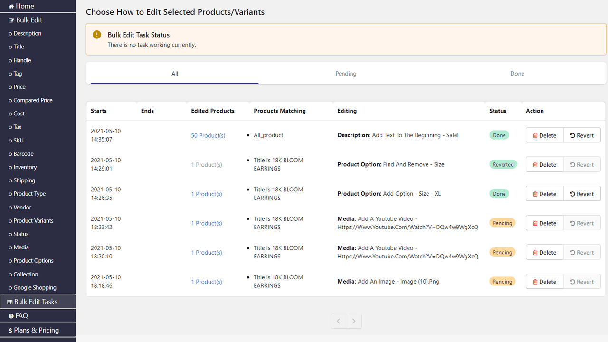This screenshot has width=608, height=342.
Task: Switch to the Done tab
Action: tap(517, 74)
